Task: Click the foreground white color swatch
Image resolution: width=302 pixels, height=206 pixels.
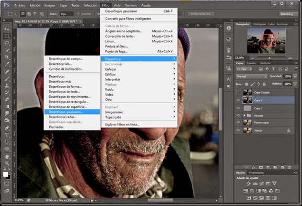Action: 5,174
